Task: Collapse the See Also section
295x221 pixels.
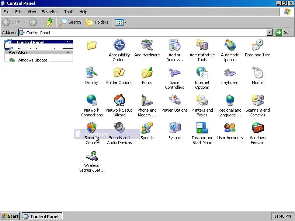Action: coord(67,52)
